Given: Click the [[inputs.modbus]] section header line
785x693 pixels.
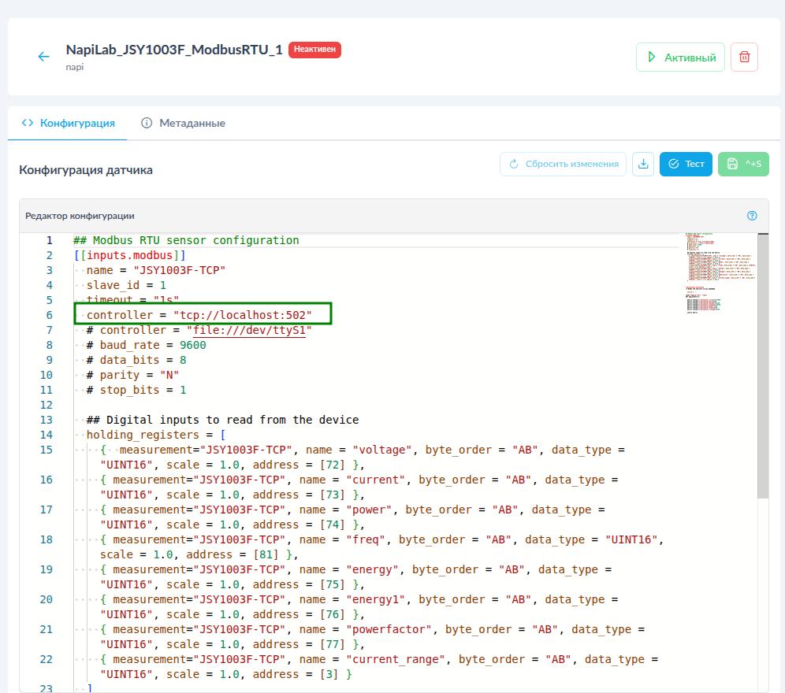Looking at the screenshot, I should point(130,255).
